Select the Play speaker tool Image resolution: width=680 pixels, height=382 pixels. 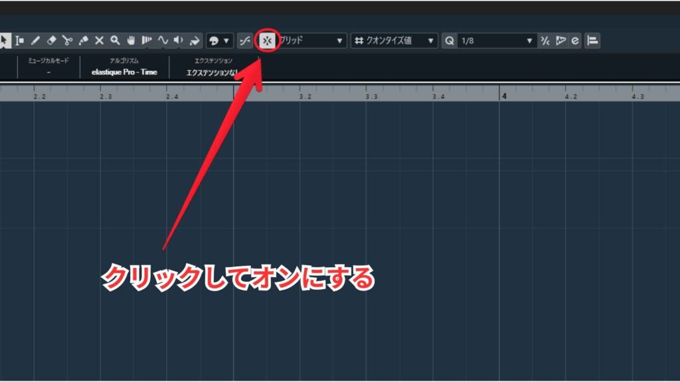pyautogui.click(x=178, y=40)
